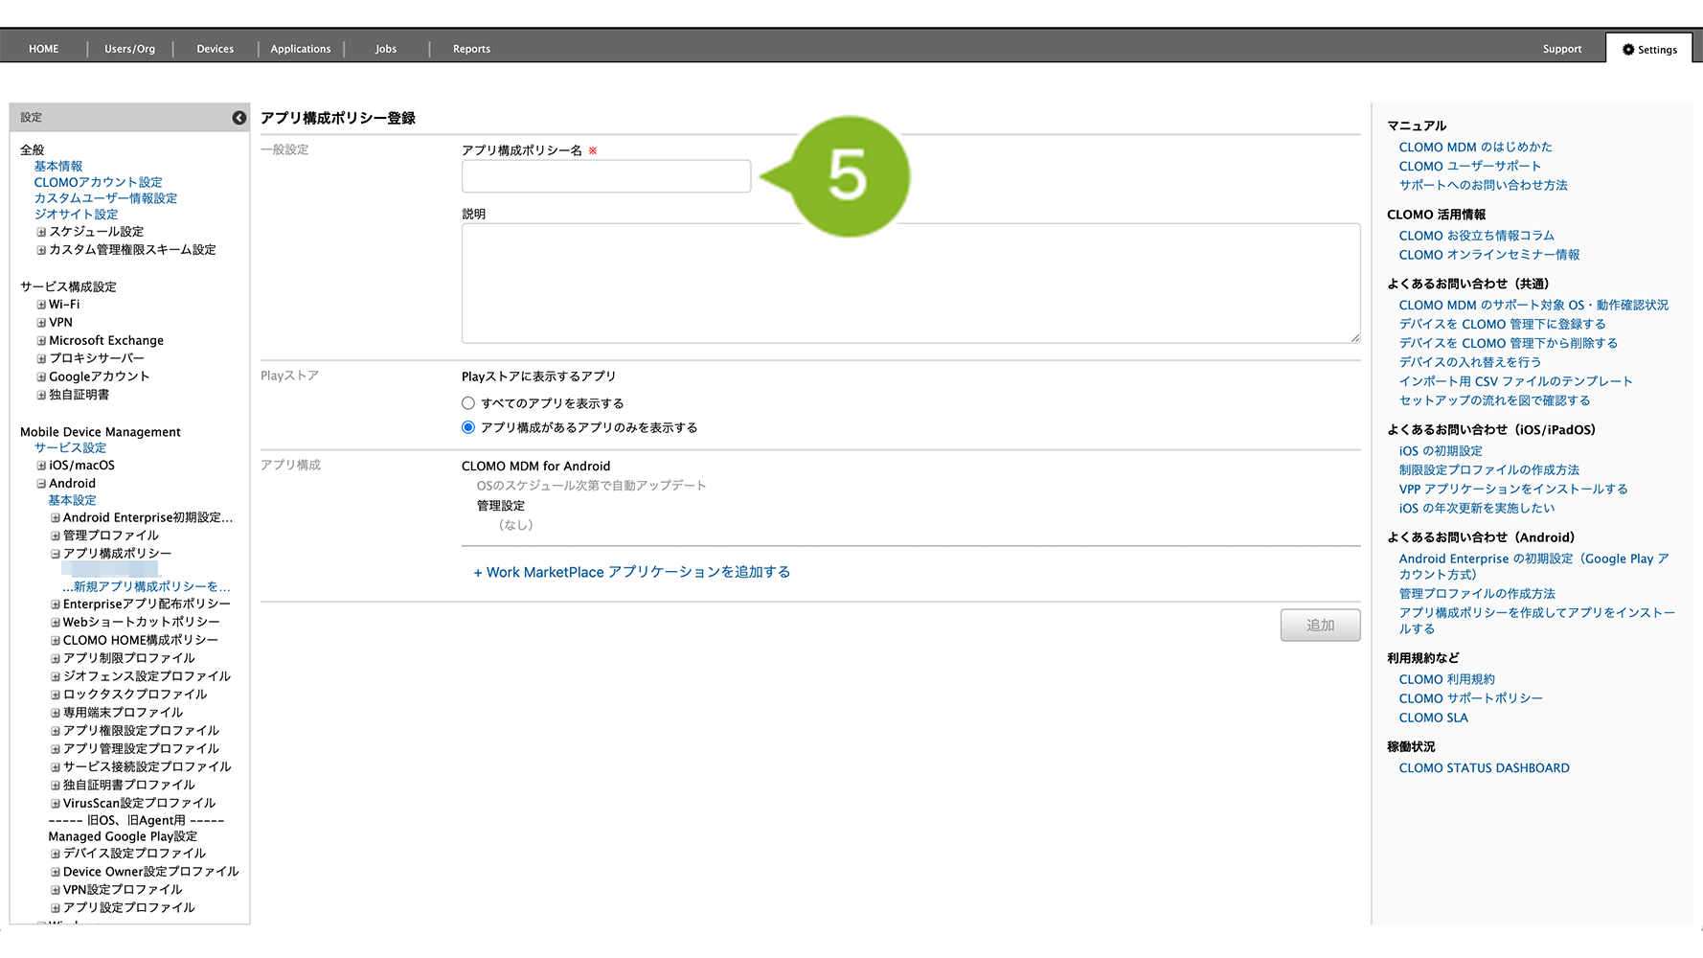Expand CLOMO HOME構成ポリシー node
Viewport: 1703px width, 958px height.
pyautogui.click(x=56, y=641)
